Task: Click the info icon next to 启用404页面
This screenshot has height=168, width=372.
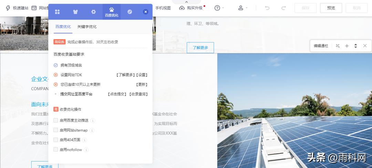Action: click(84, 140)
